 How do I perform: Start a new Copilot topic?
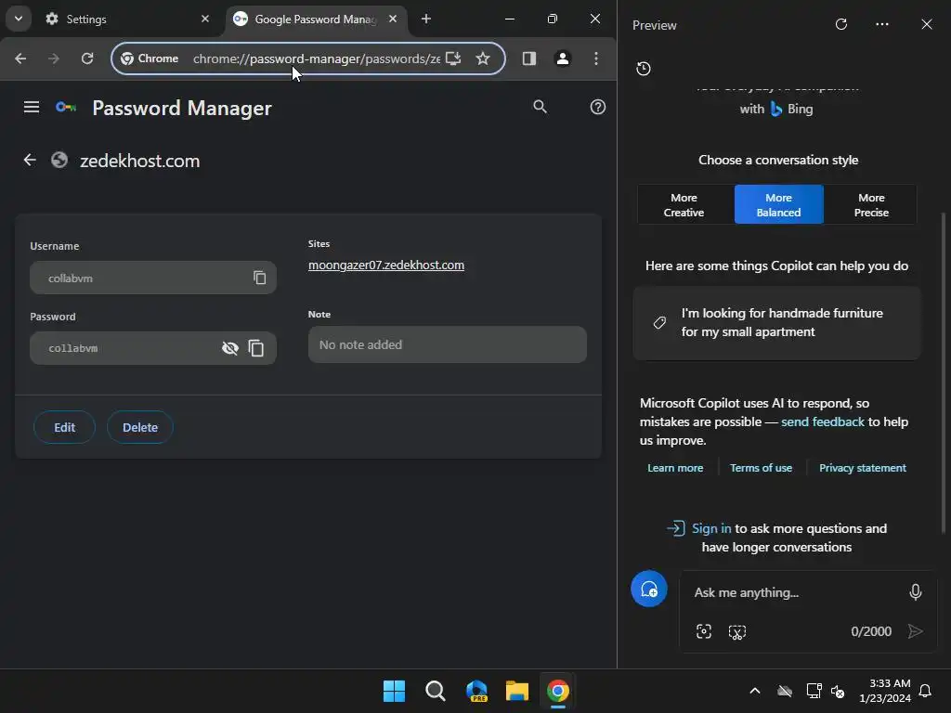[x=649, y=589]
